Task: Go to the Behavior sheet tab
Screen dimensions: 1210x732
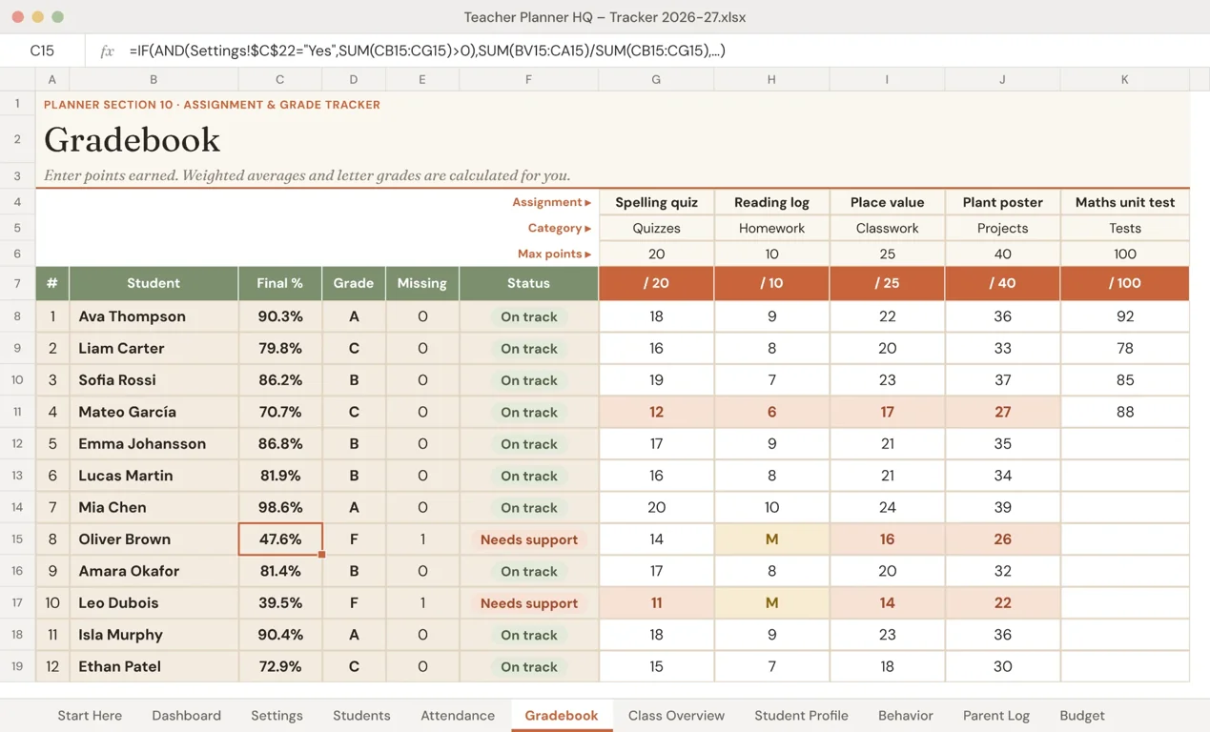Action: click(906, 716)
